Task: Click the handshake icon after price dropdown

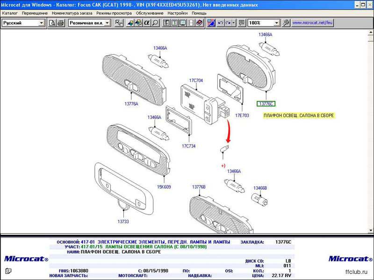Action: pyautogui.click(x=119, y=23)
